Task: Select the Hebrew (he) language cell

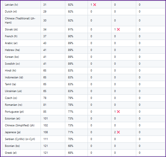Action: point(21,50)
